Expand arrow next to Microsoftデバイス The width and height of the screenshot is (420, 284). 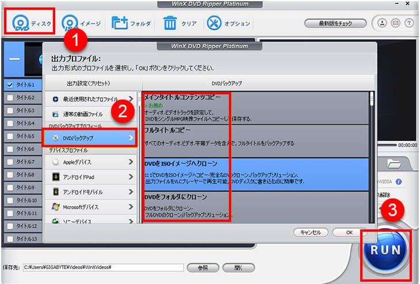pyautogui.click(x=131, y=207)
